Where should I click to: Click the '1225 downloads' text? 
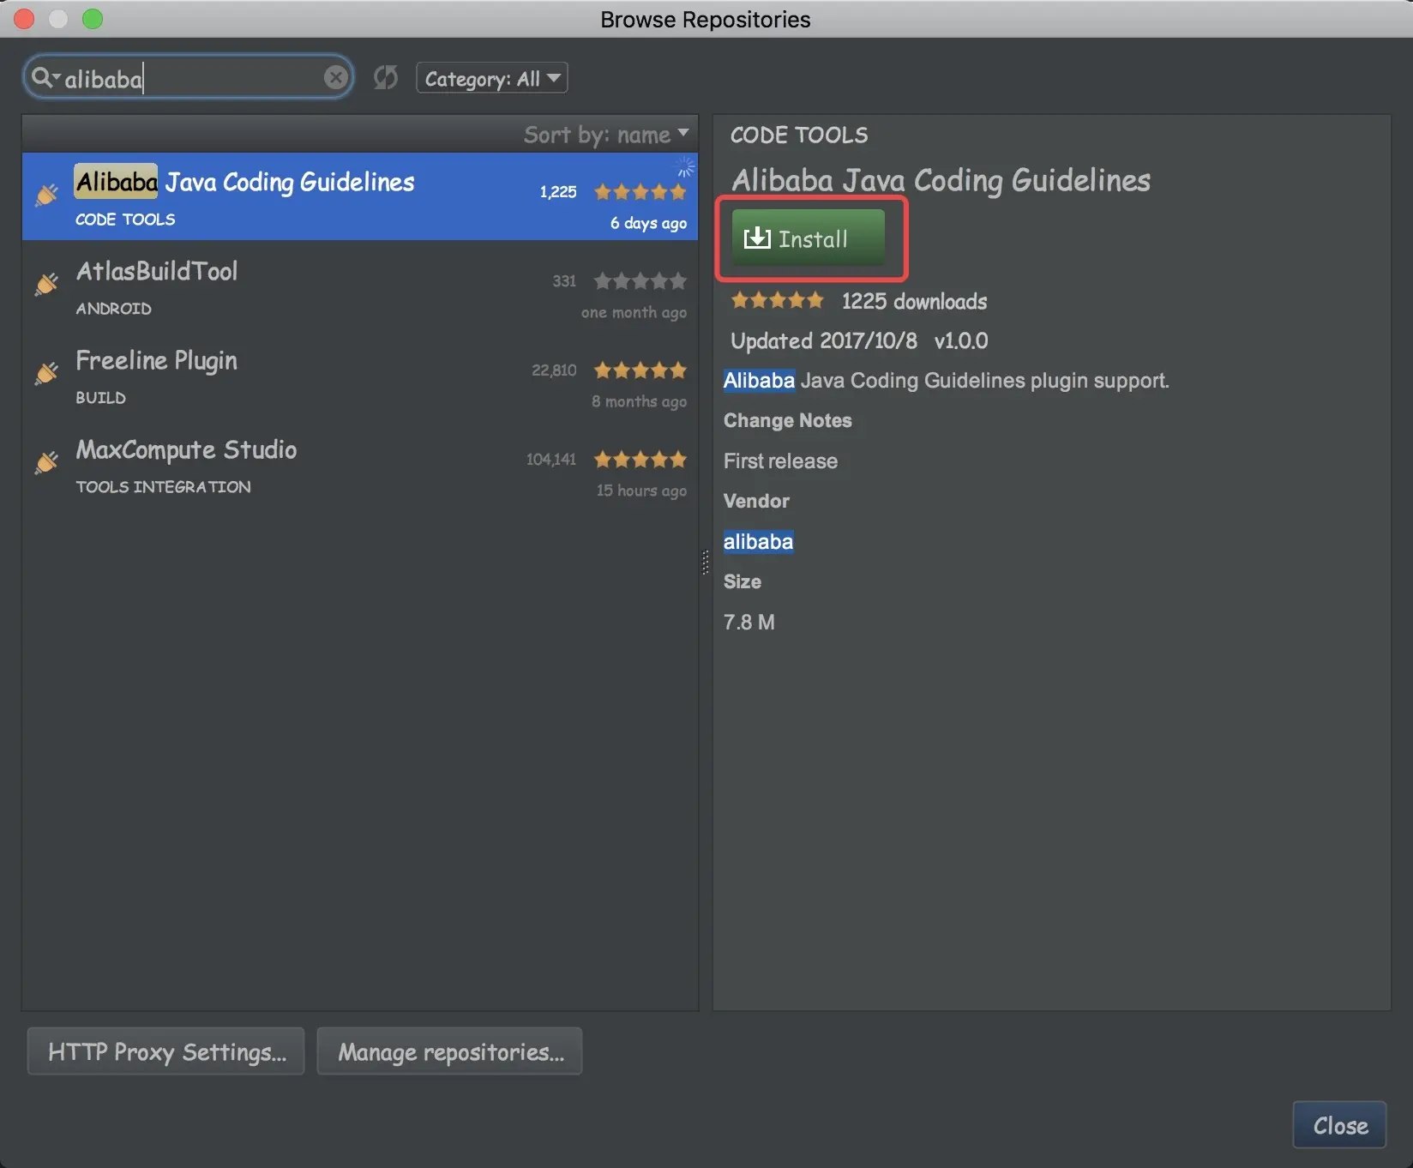point(914,302)
